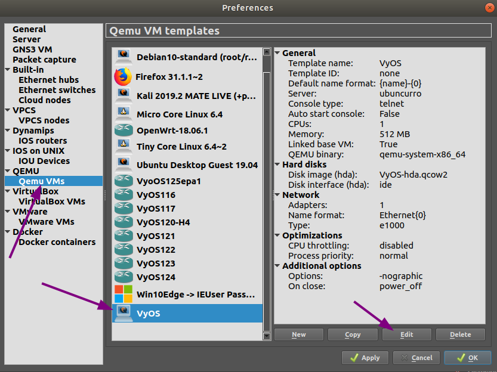497x372 pixels.
Task: Collapse the QEMU section in sidebar
Action: tap(8, 172)
